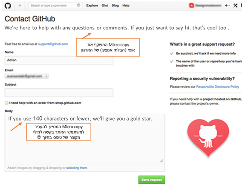Open the notifications dot indicator
This screenshot has height=185, width=242.
[20, 6]
